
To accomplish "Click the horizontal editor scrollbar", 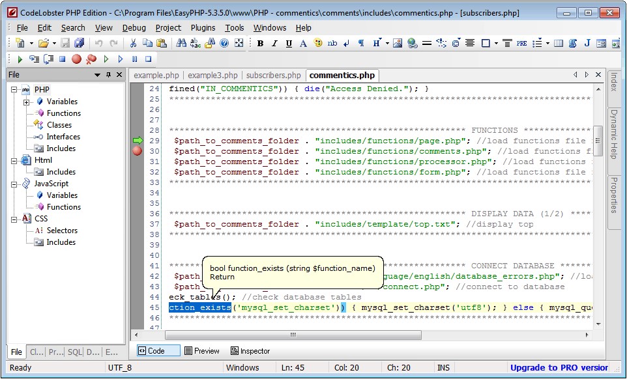I will 293,334.
